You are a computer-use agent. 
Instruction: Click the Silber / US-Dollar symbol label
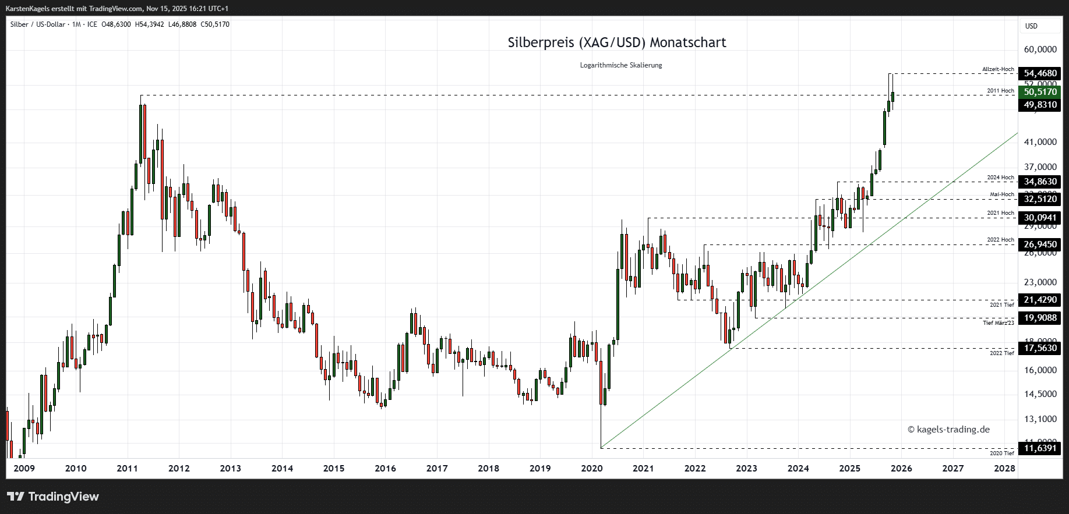[38, 24]
